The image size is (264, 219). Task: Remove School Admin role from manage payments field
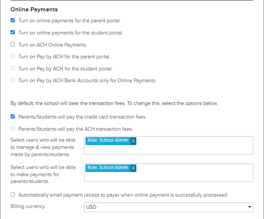click(133, 141)
